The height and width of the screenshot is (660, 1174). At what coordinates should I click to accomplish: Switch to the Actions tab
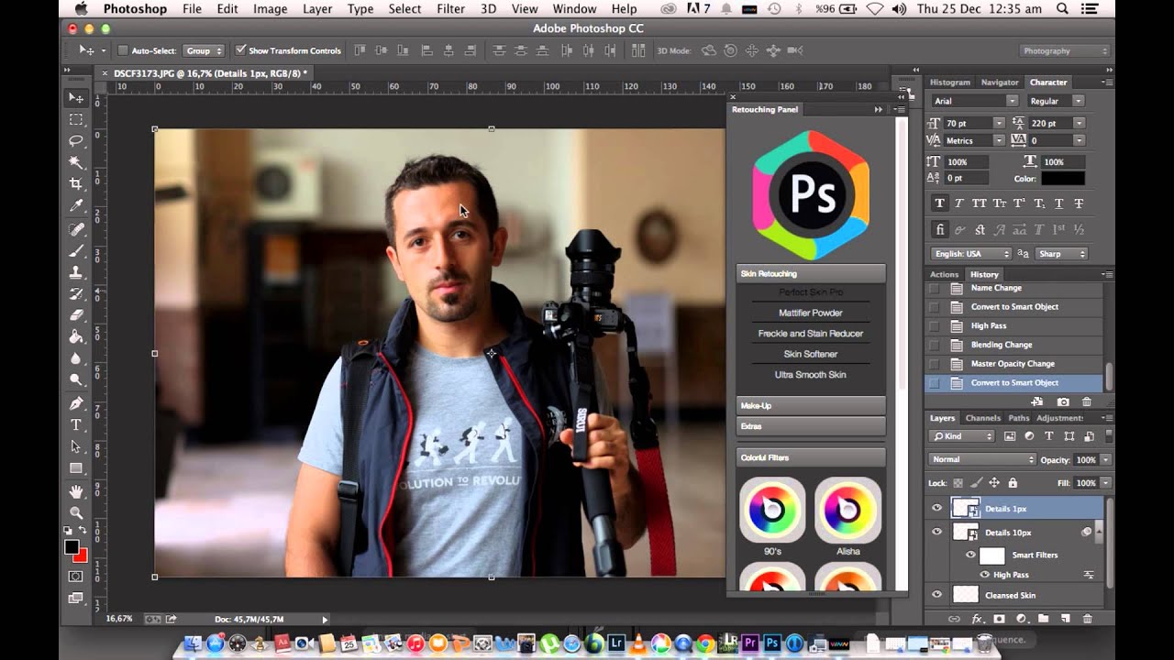coord(944,274)
